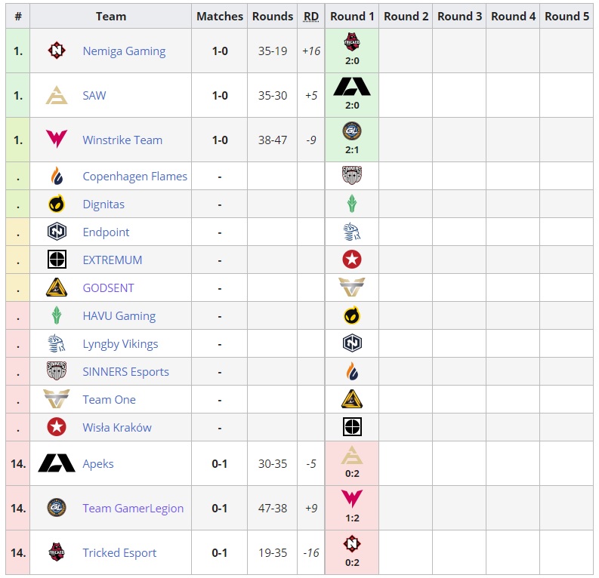Click the GODSENT logo beside its team name
The image size is (599, 578).
(57, 288)
